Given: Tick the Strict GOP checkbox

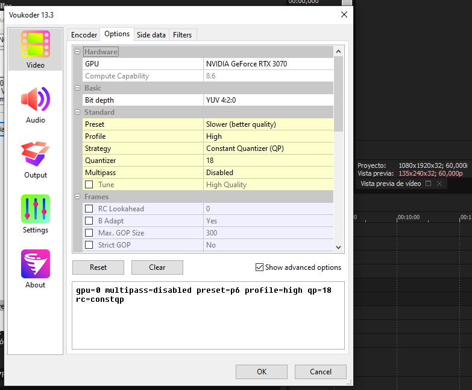Looking at the screenshot, I should tap(89, 245).
